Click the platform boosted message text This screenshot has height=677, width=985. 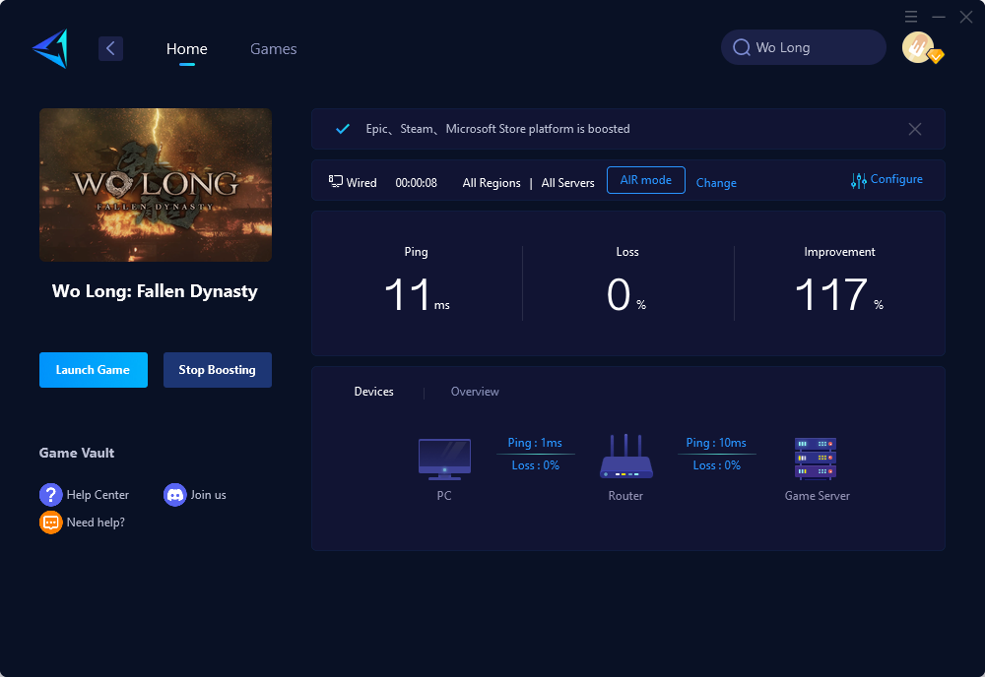497,129
